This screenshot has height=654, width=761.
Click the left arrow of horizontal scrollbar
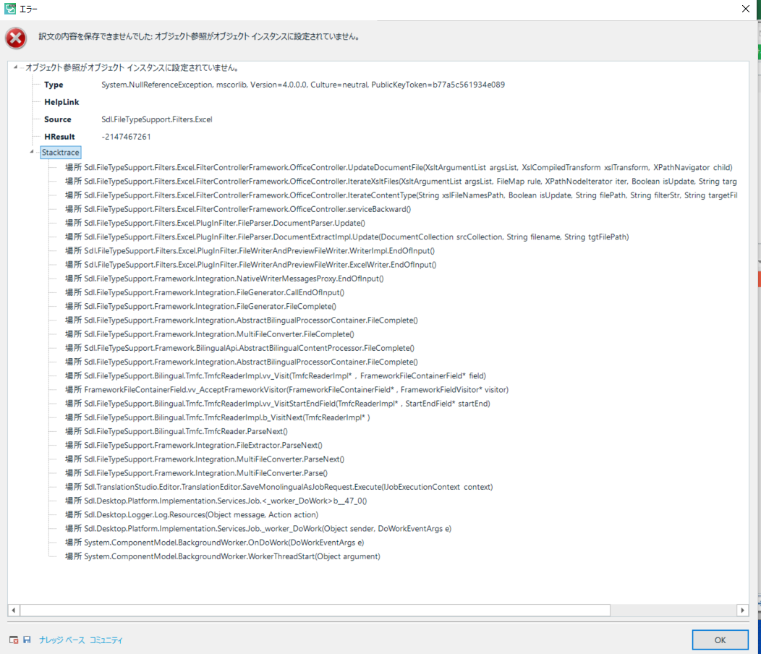coord(14,610)
